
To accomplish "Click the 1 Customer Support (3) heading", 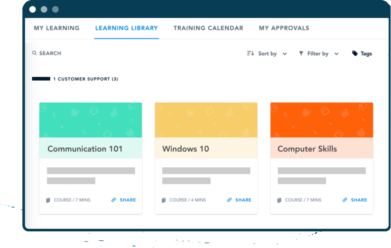I will (x=85, y=79).
